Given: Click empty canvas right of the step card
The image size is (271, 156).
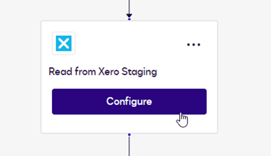Looking at the screenshot, I should pos(245,78).
